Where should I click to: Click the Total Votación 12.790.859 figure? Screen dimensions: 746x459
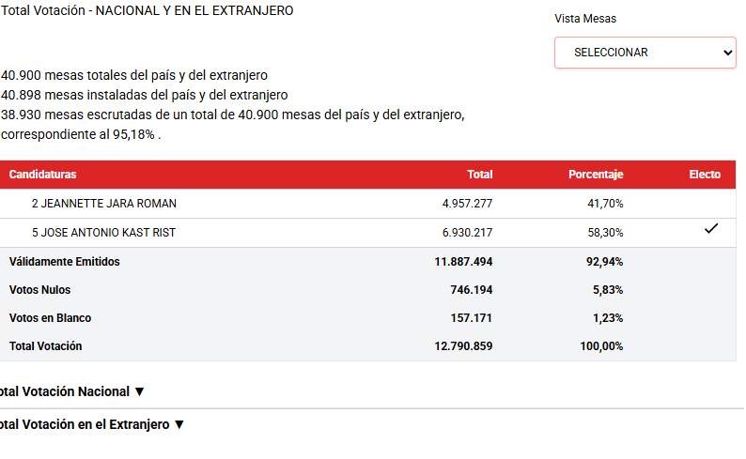(x=463, y=346)
